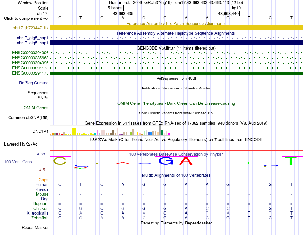This screenshot has height=235, width=303.
Task: Click the chr17:43,663,432-43,663,443 position text
Action: (x=202, y=3)
